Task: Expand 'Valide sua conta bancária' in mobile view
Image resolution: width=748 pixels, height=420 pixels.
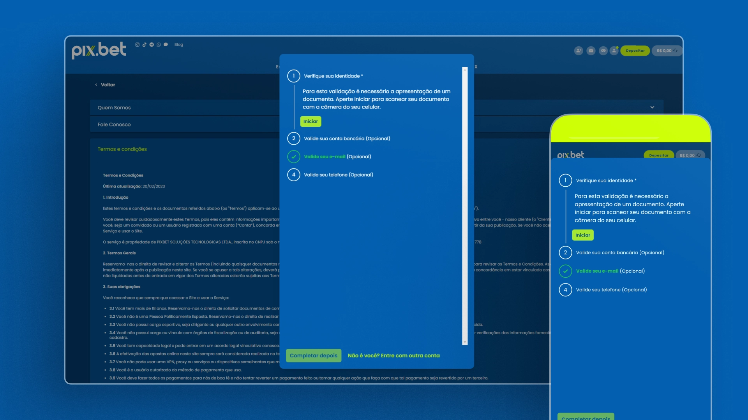Action: tap(620, 253)
